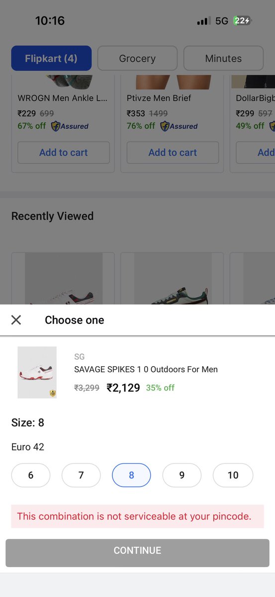This screenshot has width=275, height=597.
Task: Tap the battery indicator in status bar
Action: pyautogui.click(x=243, y=21)
